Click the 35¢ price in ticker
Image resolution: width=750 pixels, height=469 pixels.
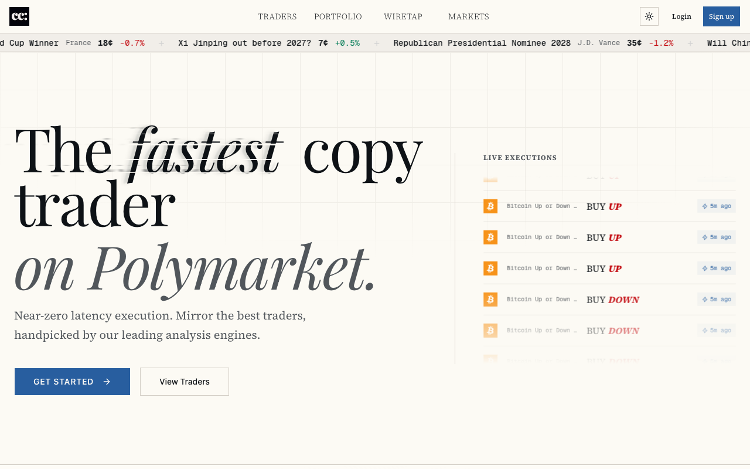tap(635, 43)
